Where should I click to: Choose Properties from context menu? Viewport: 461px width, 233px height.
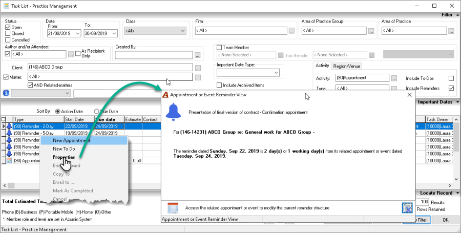click(x=64, y=157)
